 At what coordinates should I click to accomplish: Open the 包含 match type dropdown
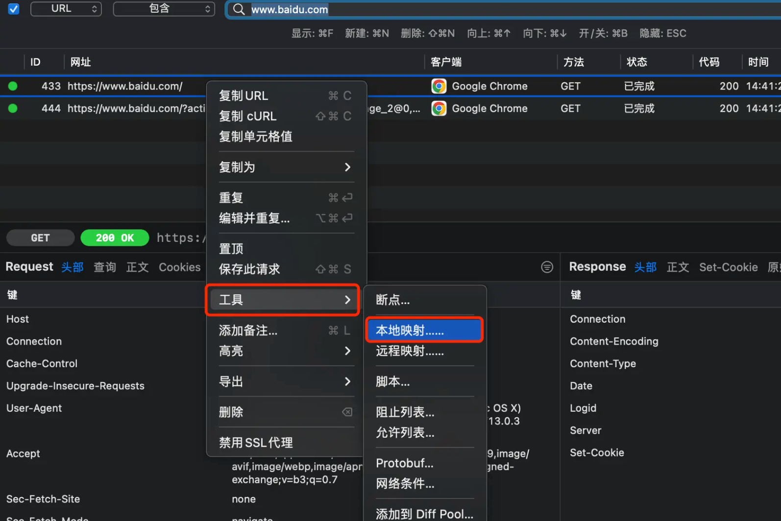[164, 9]
